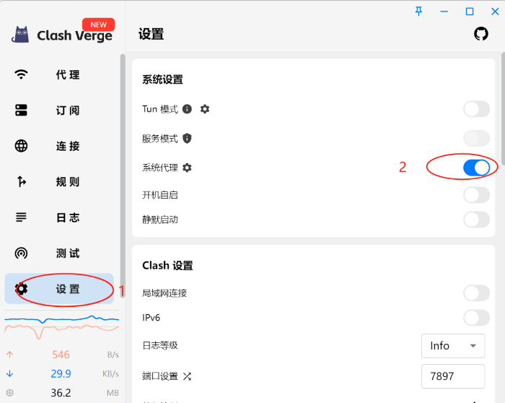Toggle silent start switch on
This screenshot has height=403, width=505.
tap(476, 220)
